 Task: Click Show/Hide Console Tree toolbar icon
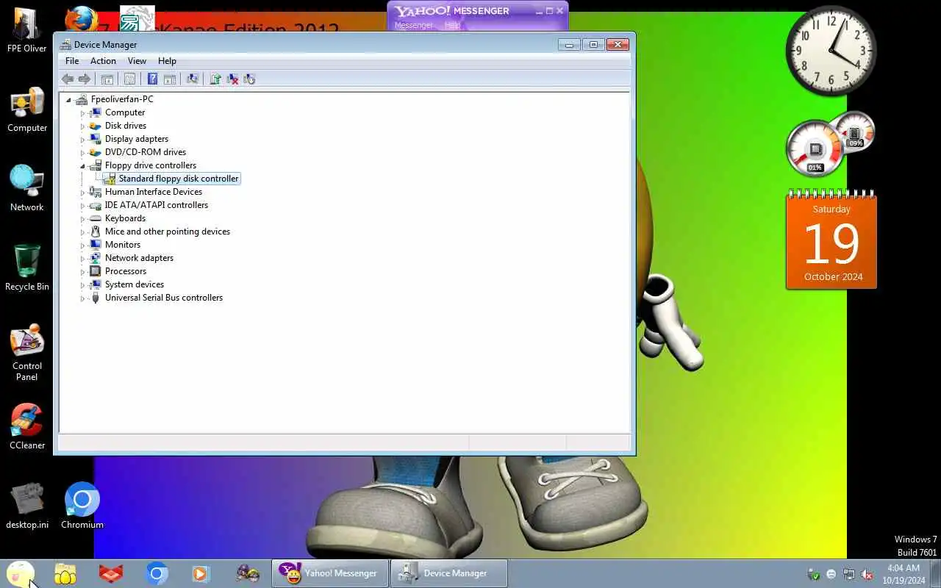[107, 79]
